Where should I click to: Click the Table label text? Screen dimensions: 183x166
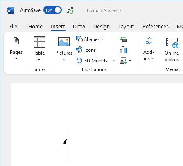coord(39,53)
